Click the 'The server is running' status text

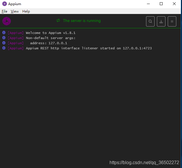pos(82,21)
